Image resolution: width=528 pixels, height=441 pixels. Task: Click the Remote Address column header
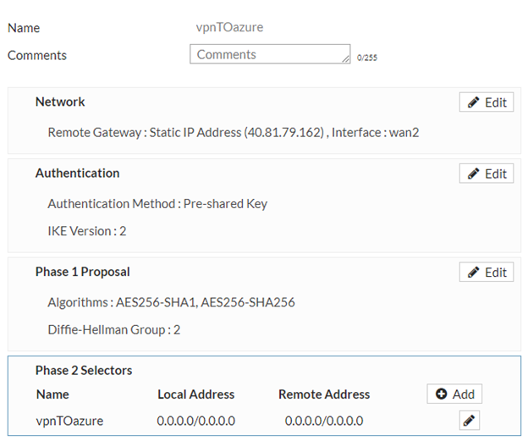pos(324,394)
